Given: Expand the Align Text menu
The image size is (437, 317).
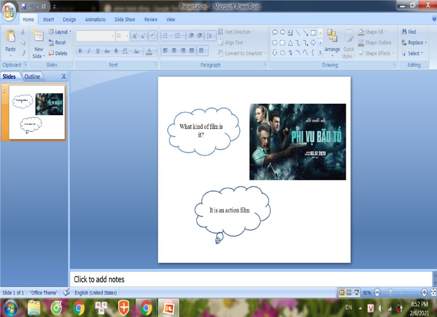Looking at the screenshot, I should click(232, 42).
